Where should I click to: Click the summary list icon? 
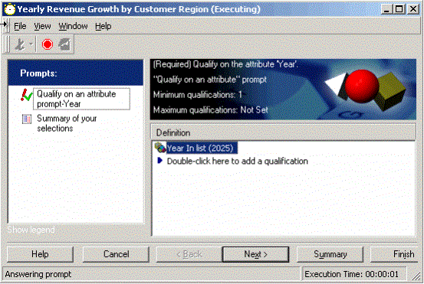click(x=27, y=119)
